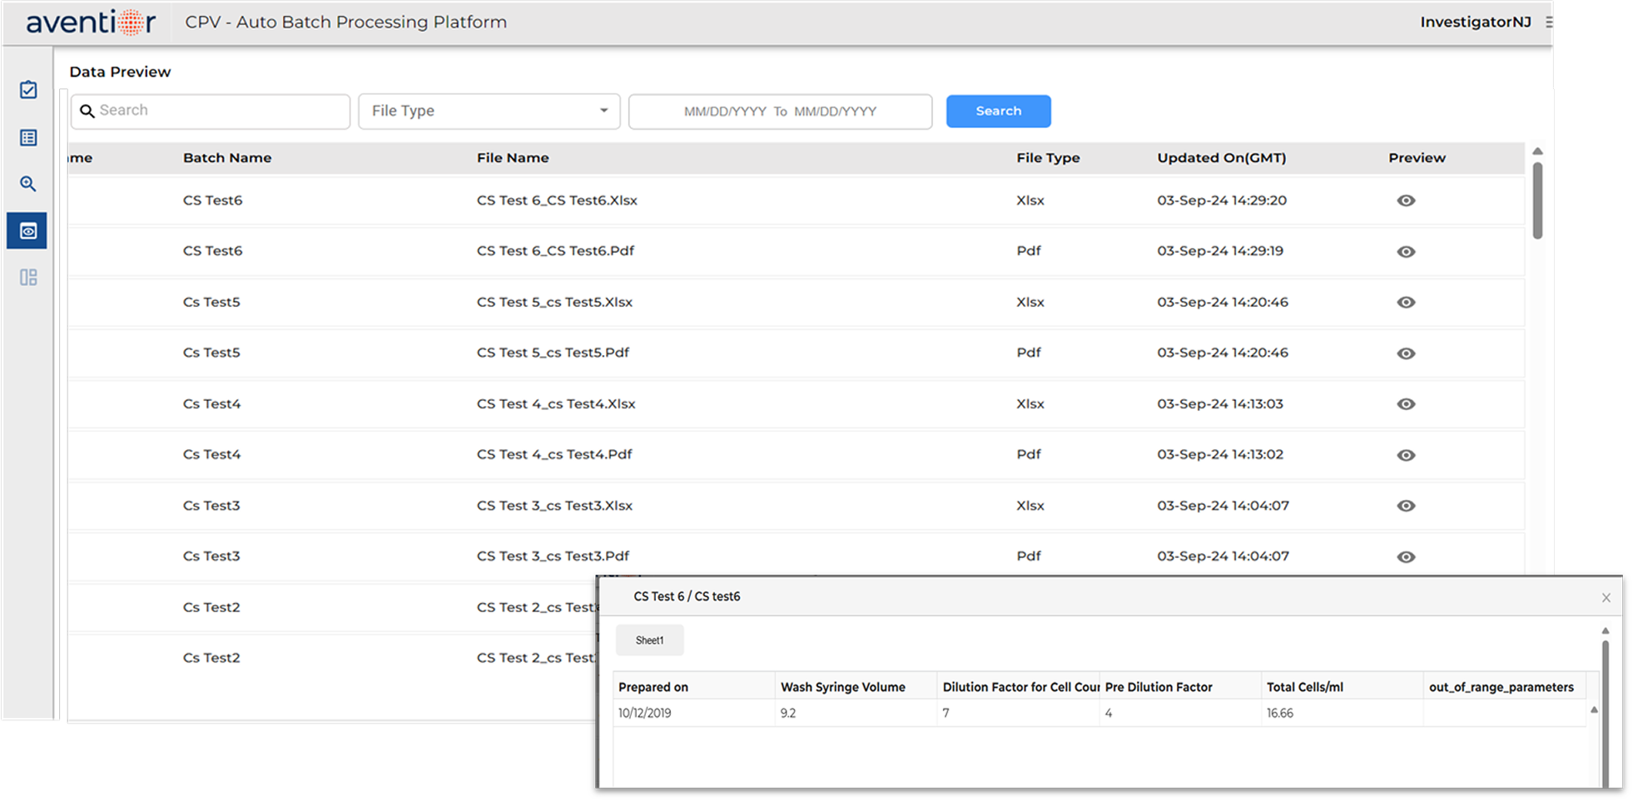Select the list view icon in sidebar
The image size is (1633, 801).
click(x=27, y=137)
